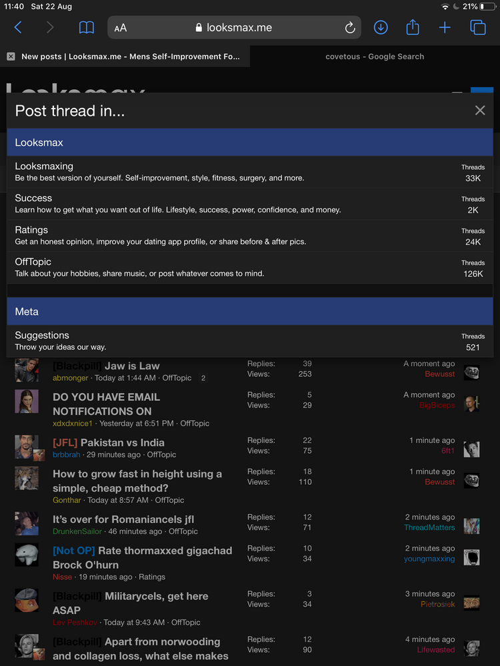Pick the OffTopic forum entry
Image resolution: width=500 pixels, height=666 pixels.
(33, 262)
